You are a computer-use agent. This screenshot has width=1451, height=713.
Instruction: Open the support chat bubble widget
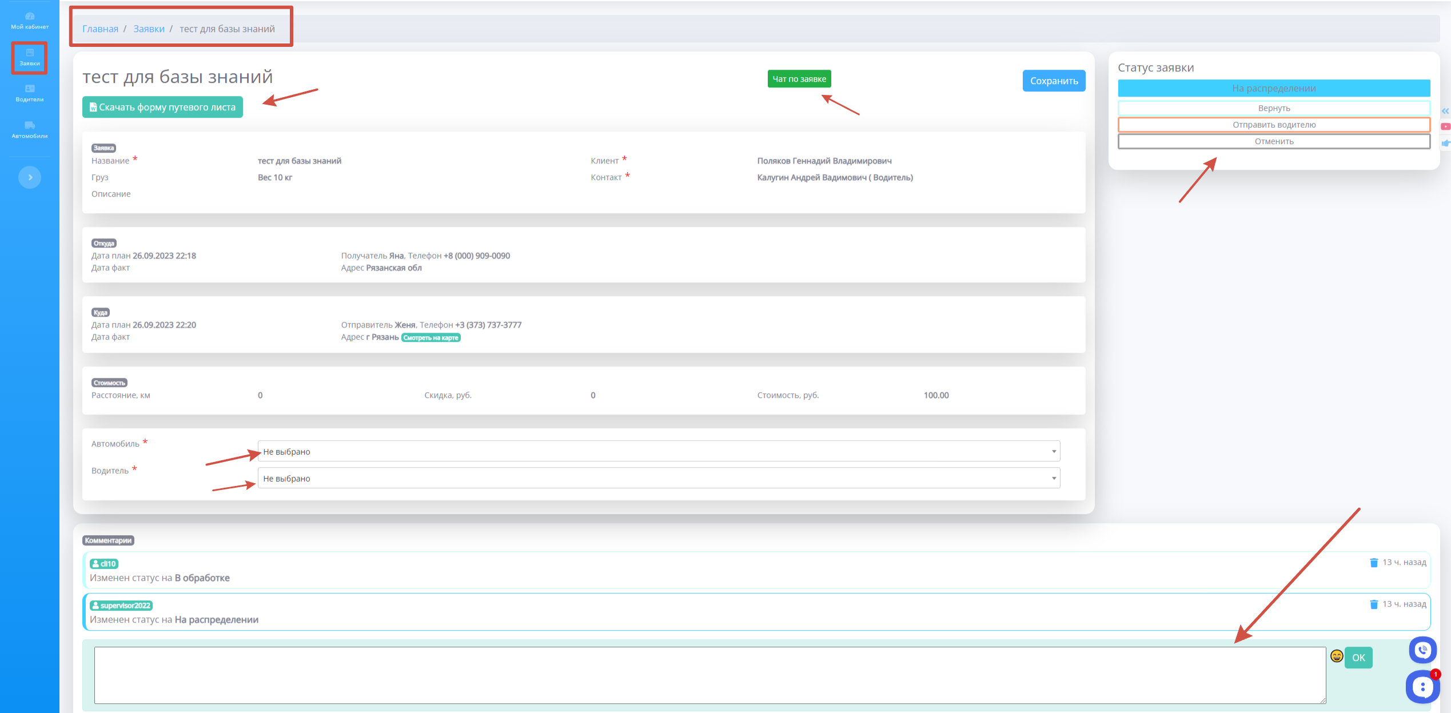coord(1422,686)
